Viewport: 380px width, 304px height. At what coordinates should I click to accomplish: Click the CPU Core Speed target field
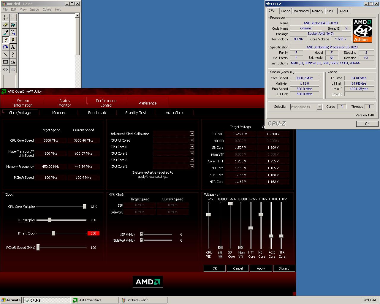(x=51, y=140)
